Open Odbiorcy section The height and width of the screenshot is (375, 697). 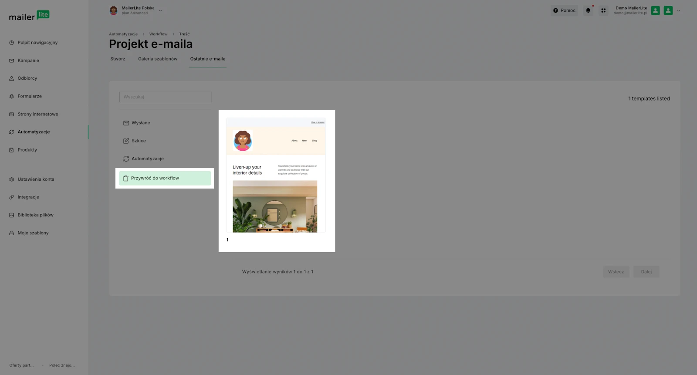pos(27,78)
